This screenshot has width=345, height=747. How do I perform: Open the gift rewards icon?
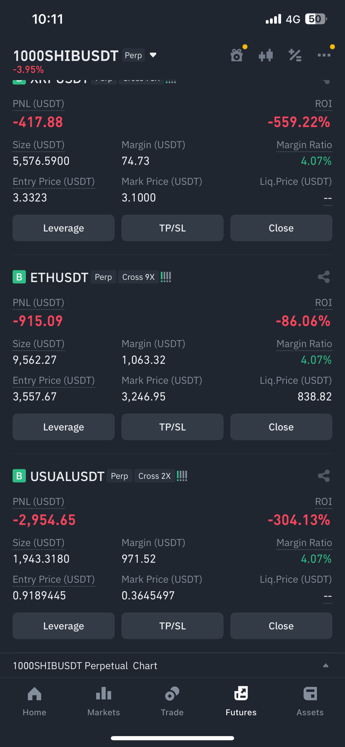pos(237,55)
